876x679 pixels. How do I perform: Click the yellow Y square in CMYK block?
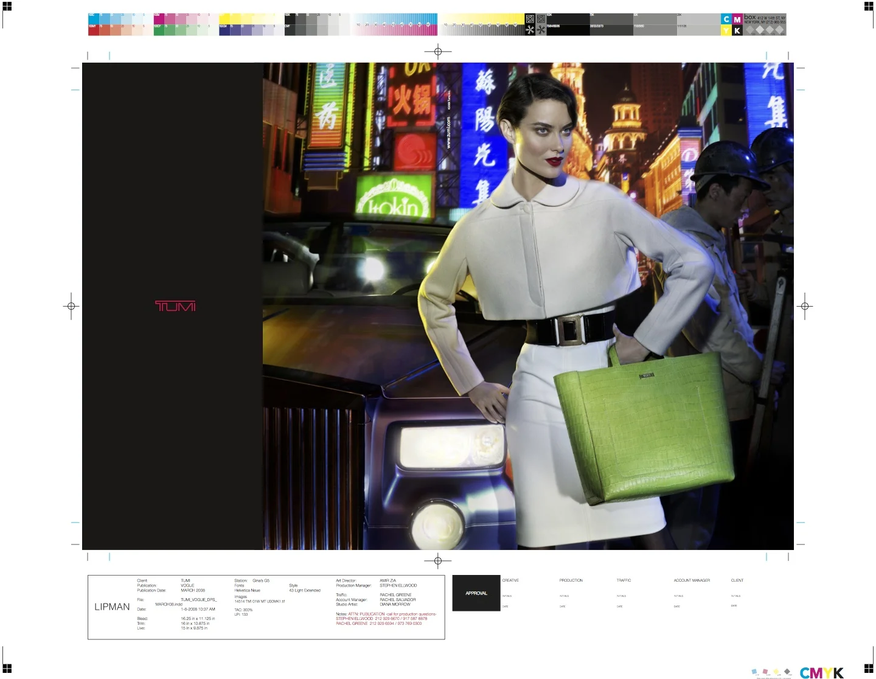point(726,30)
